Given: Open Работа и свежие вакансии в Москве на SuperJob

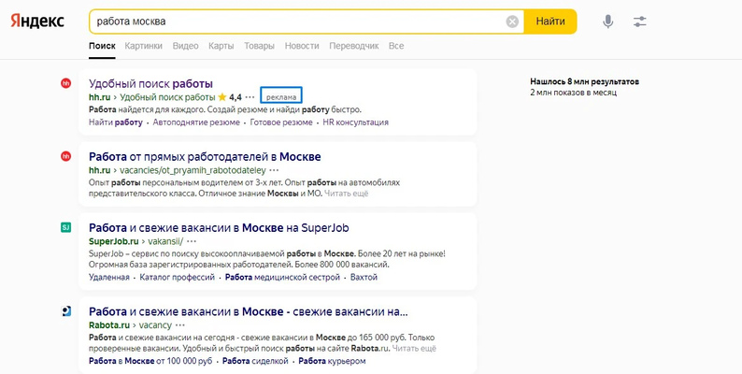Looking at the screenshot, I should (x=219, y=228).
